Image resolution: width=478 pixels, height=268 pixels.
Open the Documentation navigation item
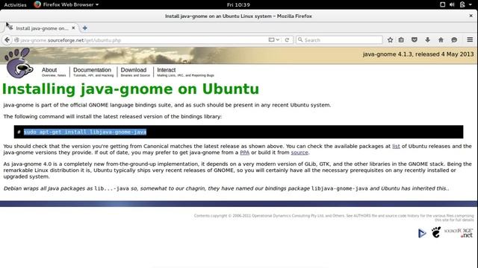pyautogui.click(x=93, y=72)
